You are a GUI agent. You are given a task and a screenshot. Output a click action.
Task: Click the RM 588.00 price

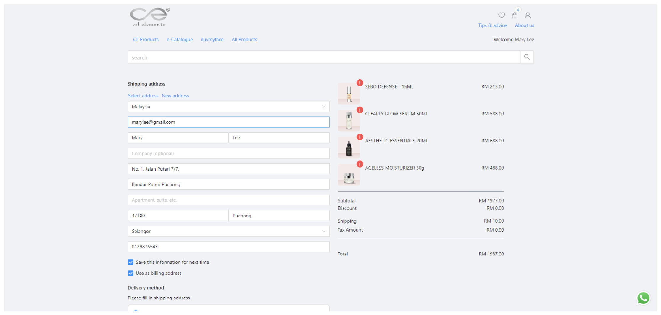coord(492,113)
